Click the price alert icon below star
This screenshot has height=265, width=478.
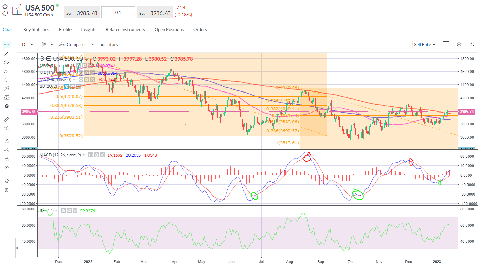5,14
